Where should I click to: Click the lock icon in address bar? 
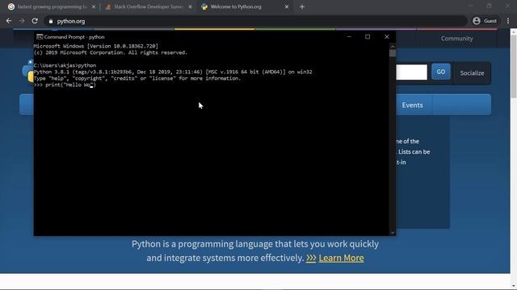point(50,21)
